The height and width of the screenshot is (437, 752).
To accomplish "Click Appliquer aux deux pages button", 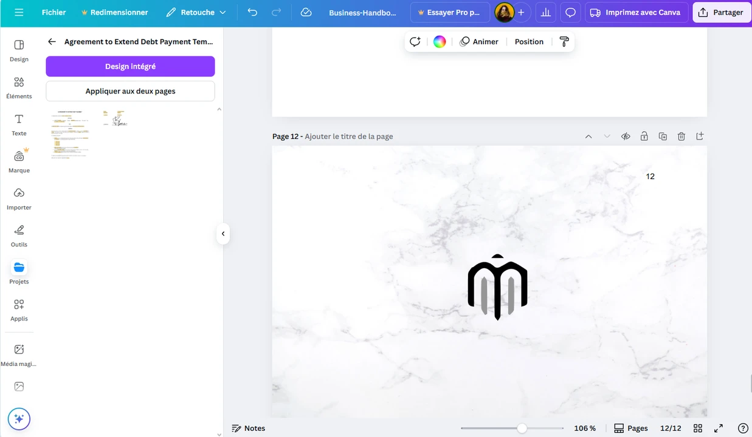I will pyautogui.click(x=130, y=91).
